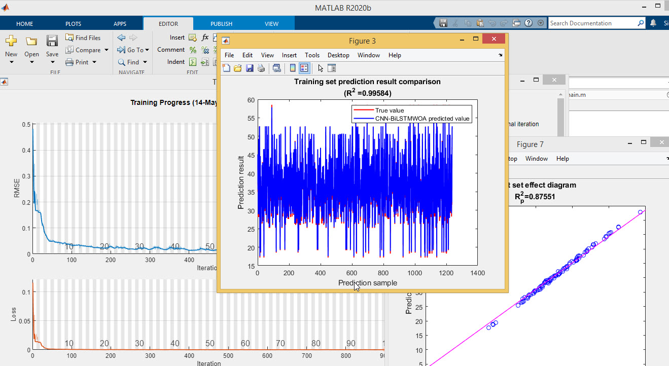Screen dimensions: 669x366
Task: Open dropdown arrow under Save
Action: 52,62
